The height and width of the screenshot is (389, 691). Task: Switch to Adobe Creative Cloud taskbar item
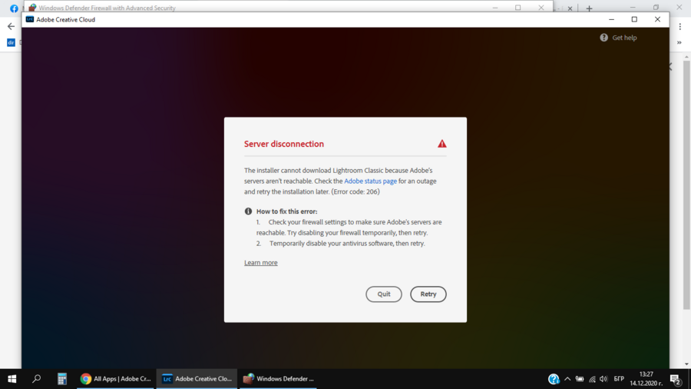197,378
